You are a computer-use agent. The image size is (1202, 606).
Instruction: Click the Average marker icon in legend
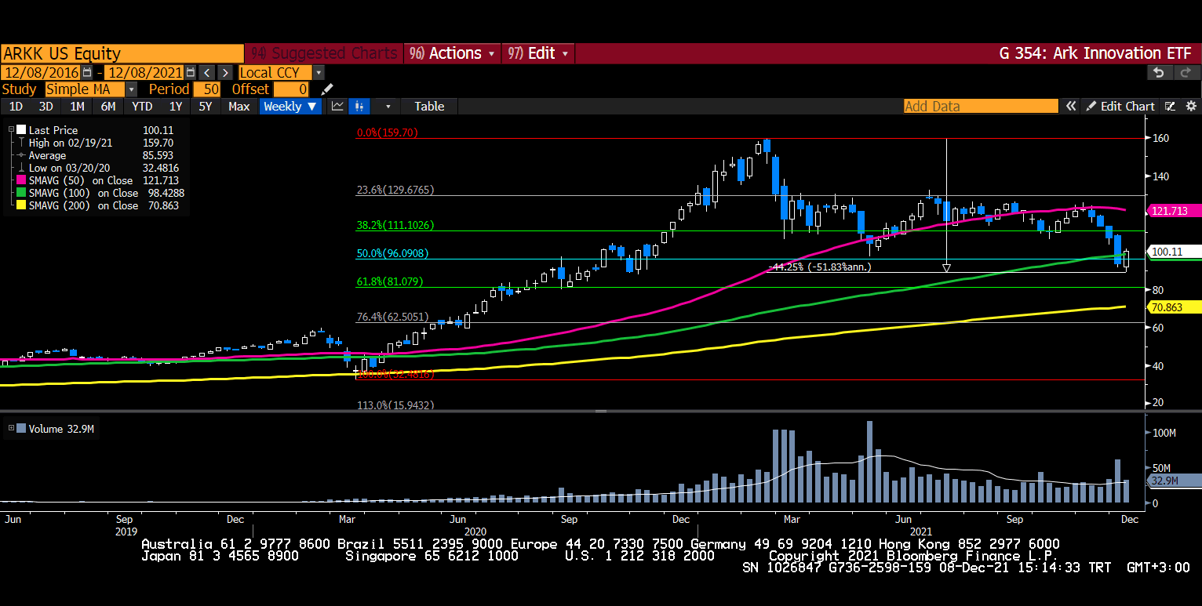(x=21, y=155)
